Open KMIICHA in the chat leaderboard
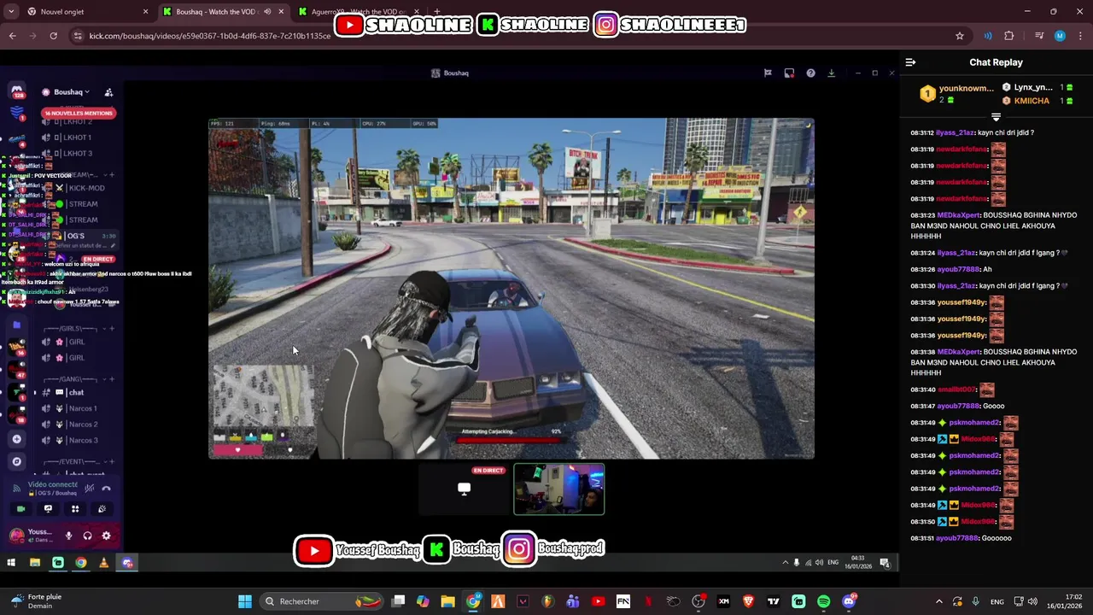 tap(1032, 101)
